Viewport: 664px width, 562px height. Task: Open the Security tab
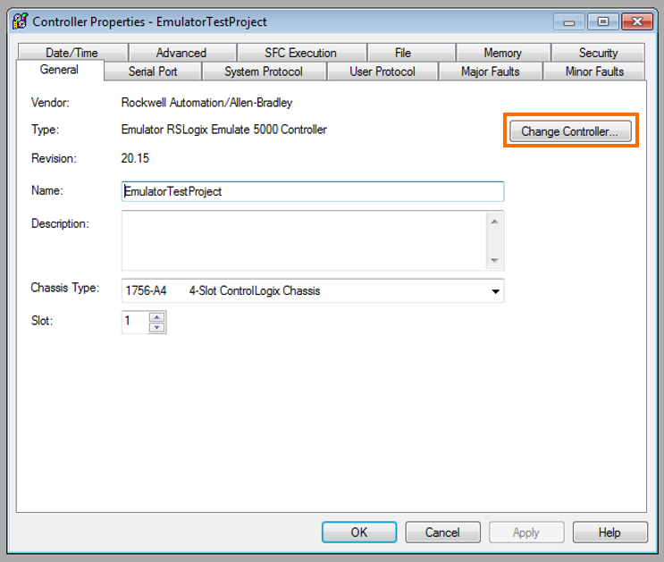pos(598,53)
